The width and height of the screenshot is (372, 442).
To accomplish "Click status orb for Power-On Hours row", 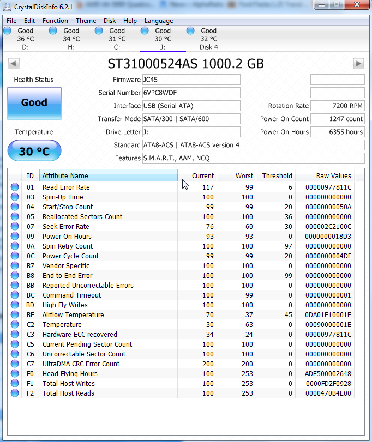I will pos(15,236).
